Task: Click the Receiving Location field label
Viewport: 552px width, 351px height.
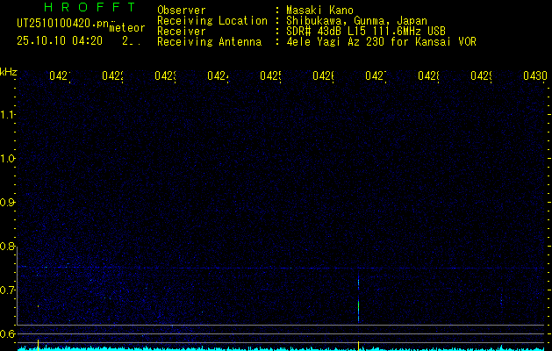Action: click(211, 20)
